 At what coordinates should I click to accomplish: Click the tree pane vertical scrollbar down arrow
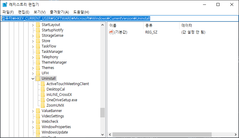(103, 135)
